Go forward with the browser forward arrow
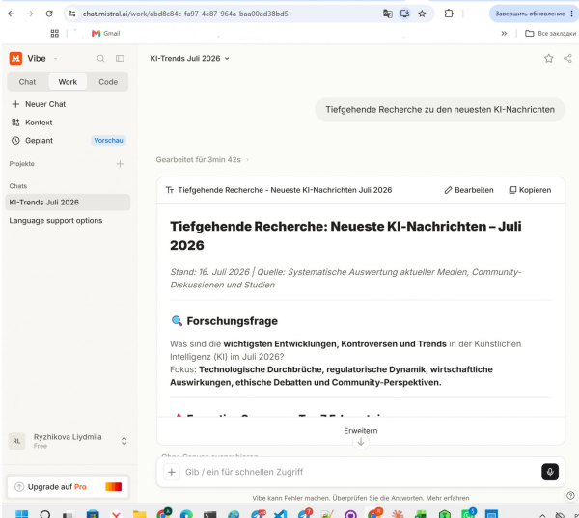 tap(30, 14)
